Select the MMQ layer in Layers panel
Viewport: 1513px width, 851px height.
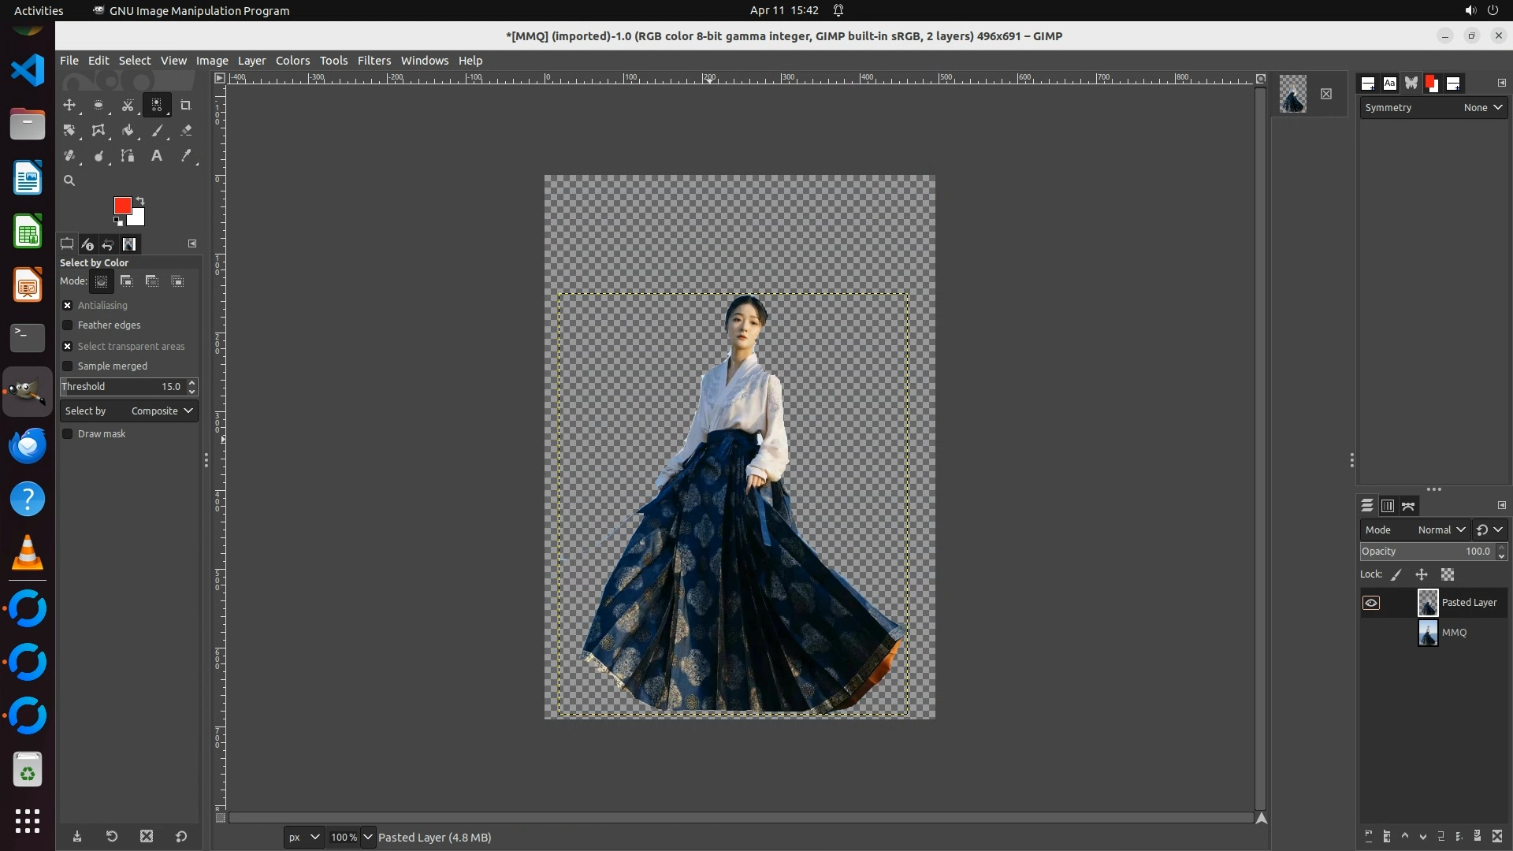[1454, 633]
